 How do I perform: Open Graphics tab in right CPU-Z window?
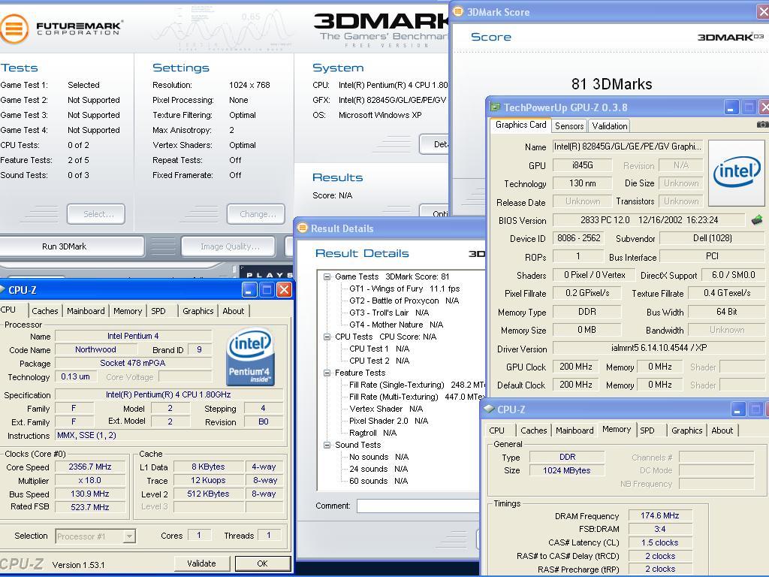pyautogui.click(x=687, y=430)
